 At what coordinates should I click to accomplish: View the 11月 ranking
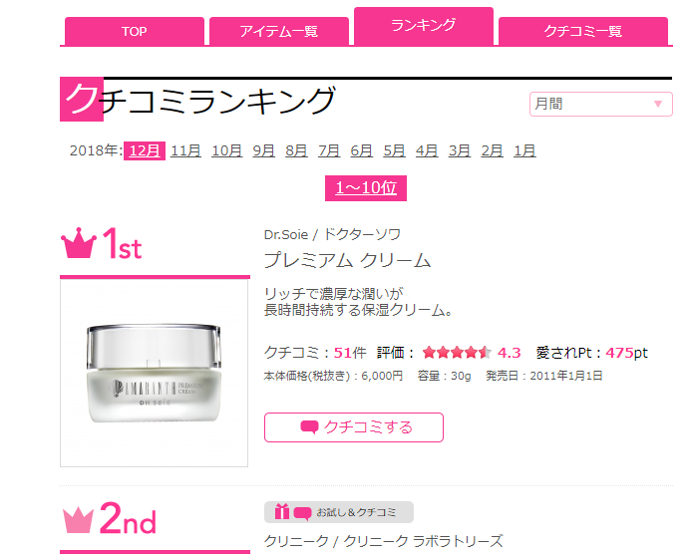(185, 150)
